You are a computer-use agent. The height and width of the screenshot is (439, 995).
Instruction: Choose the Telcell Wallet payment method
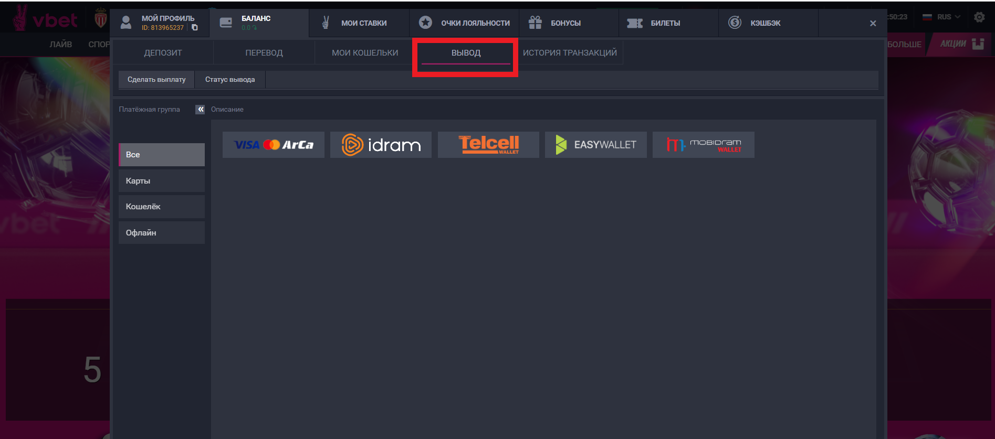pyautogui.click(x=488, y=145)
